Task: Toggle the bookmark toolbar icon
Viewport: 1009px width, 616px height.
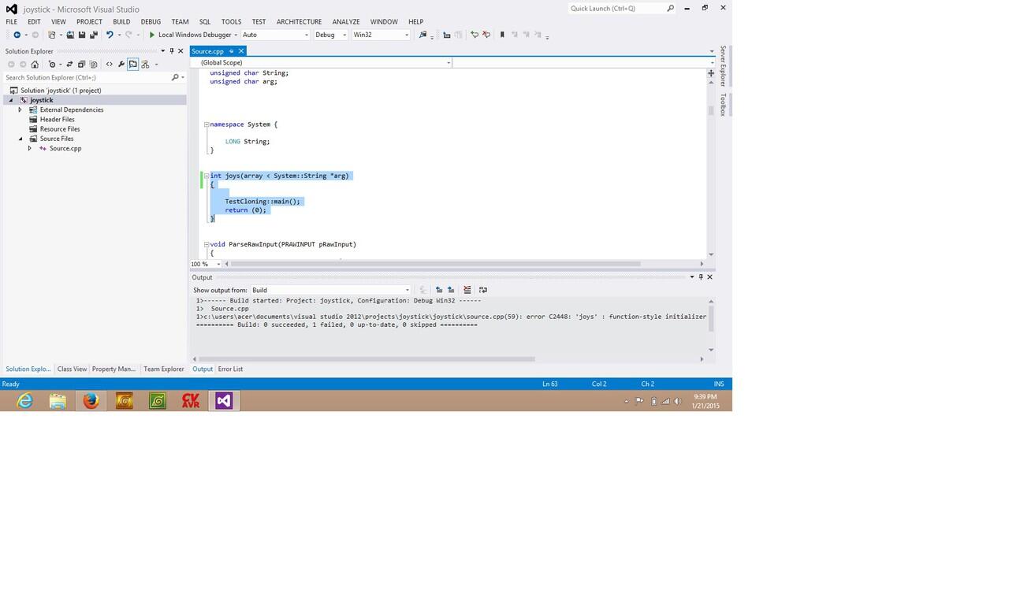Action: pyautogui.click(x=502, y=35)
